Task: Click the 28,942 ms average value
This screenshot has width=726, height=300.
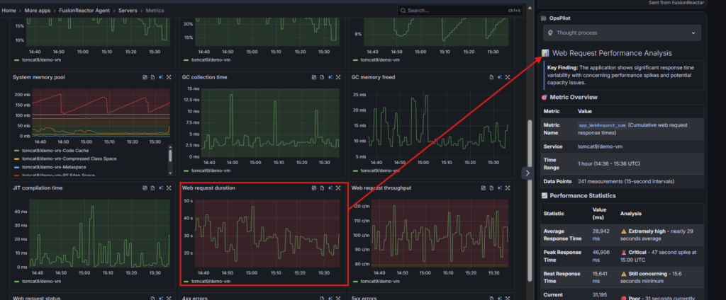Action: (601, 234)
